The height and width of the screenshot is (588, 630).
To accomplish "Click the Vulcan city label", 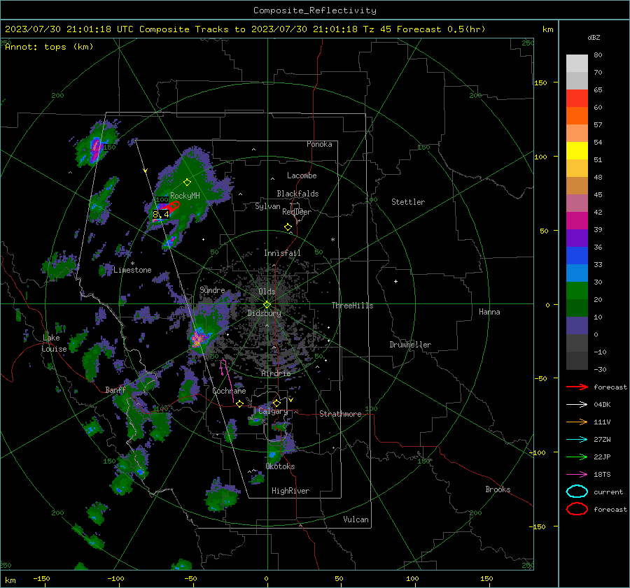I will [x=356, y=519].
